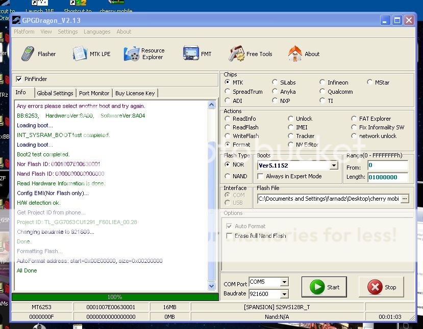Expand the Baudrate dropdown list

(x=284, y=294)
